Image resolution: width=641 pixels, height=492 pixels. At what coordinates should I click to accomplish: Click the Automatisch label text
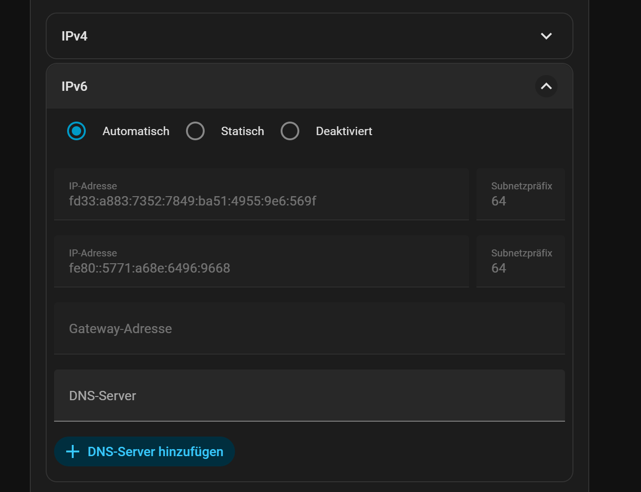pos(136,131)
